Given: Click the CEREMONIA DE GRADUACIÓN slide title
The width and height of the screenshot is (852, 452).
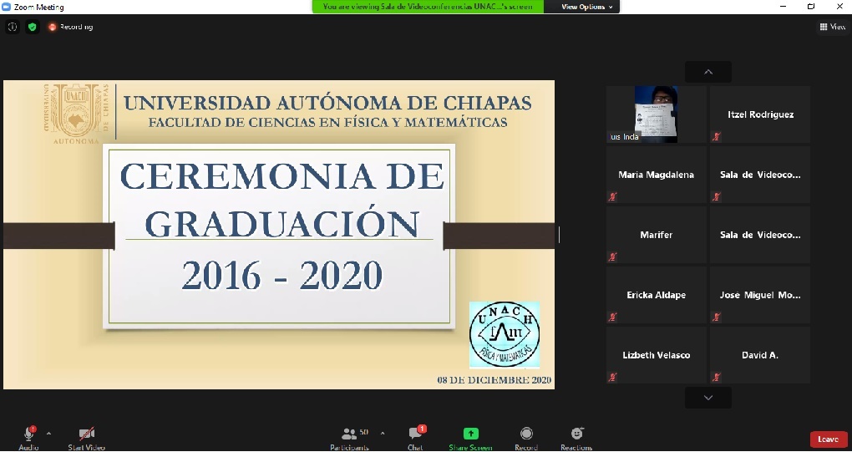Looking at the screenshot, I should click(x=282, y=200).
